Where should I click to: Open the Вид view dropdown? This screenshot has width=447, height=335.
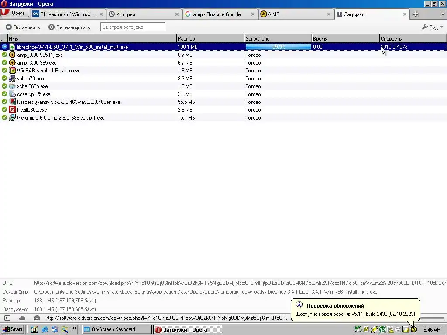point(432,27)
